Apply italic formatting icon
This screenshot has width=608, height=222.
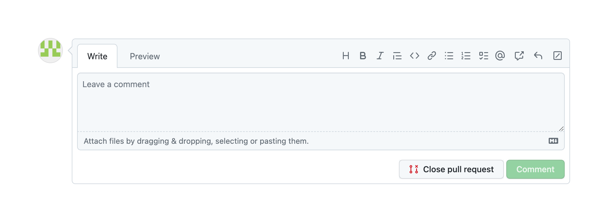point(380,56)
